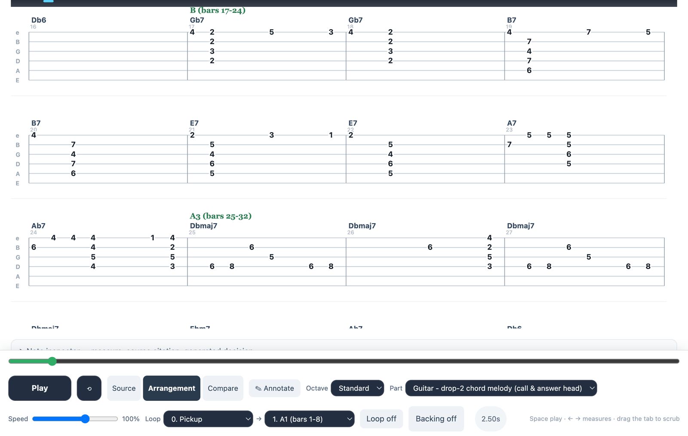Screen dimensions: 688x436
Task: Click the 2.50s time indicator
Action: 491,419
